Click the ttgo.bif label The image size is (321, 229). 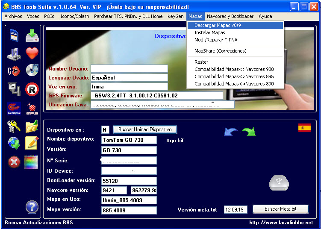175,141
